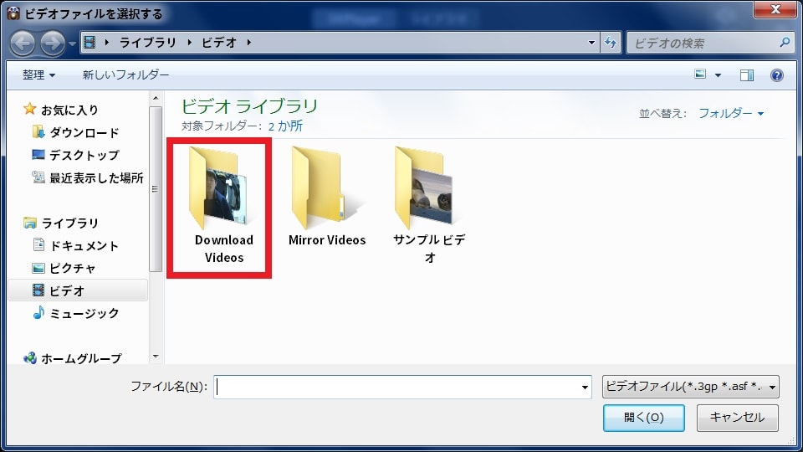This screenshot has height=452, width=803.
Task: Select ホームグループ in navigation pane
Action: click(81, 357)
